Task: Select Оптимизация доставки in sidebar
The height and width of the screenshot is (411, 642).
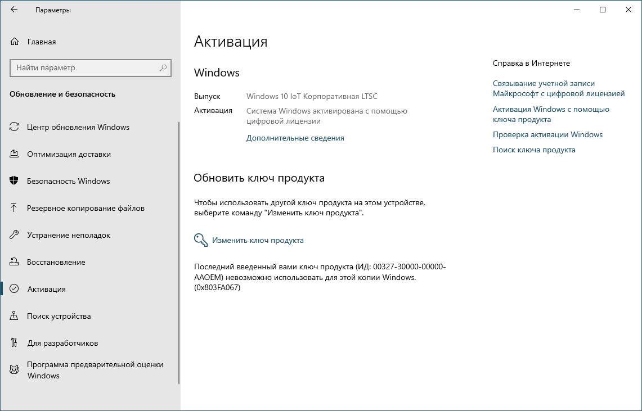Action: [89, 154]
